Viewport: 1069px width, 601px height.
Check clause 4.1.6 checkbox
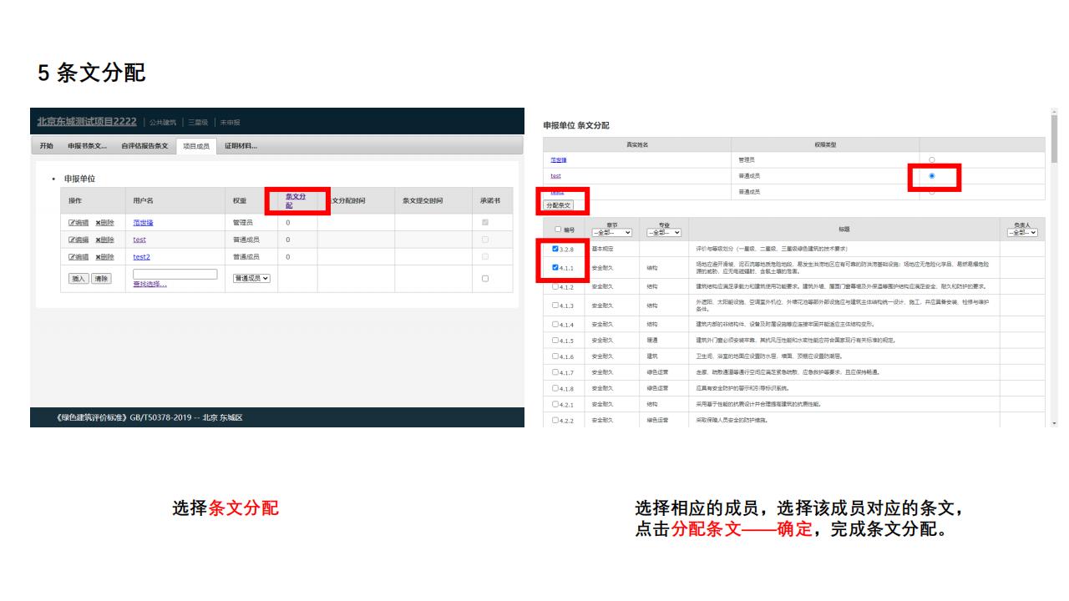point(556,356)
